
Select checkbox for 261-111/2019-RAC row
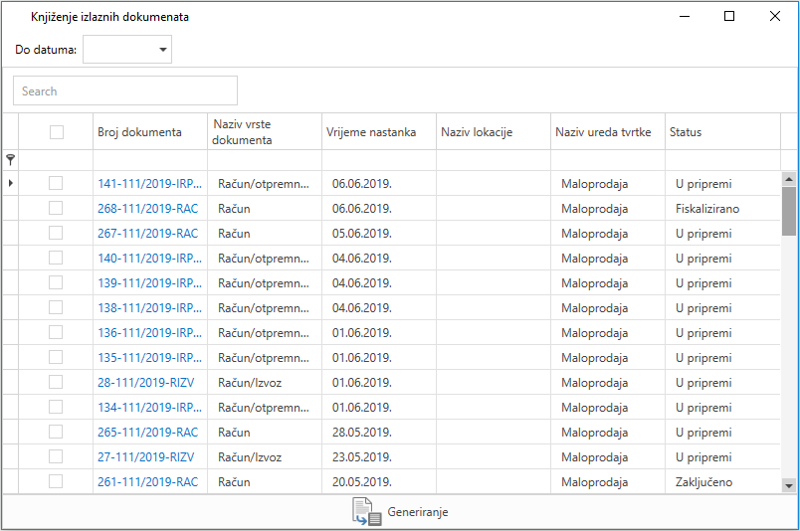[56, 481]
